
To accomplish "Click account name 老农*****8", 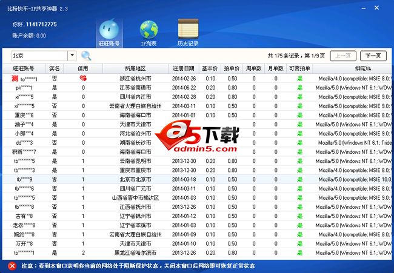I will coord(24,225).
